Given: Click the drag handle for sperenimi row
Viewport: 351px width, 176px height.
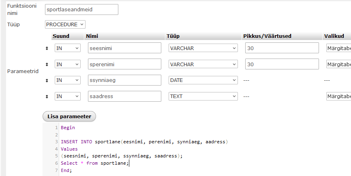Looking at the screenshot, I should pos(47,64).
